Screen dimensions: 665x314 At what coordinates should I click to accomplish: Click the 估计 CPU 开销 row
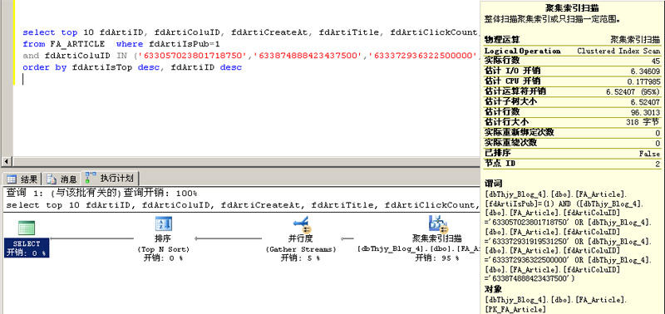(x=572, y=81)
